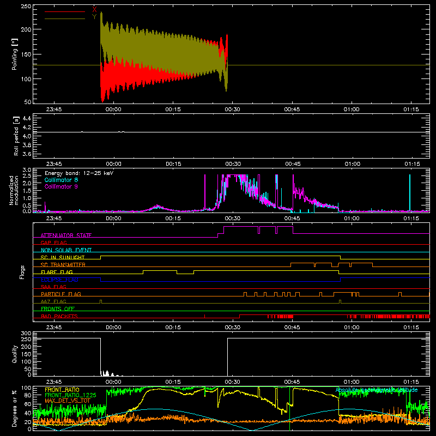Screen dimensions: 436x436
Task: Click the SC_TRANSMITTER flag label
Action: [x=63, y=264]
